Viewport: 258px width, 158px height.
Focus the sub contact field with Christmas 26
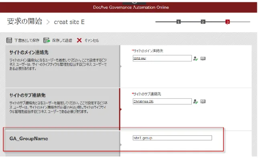pos(162,101)
